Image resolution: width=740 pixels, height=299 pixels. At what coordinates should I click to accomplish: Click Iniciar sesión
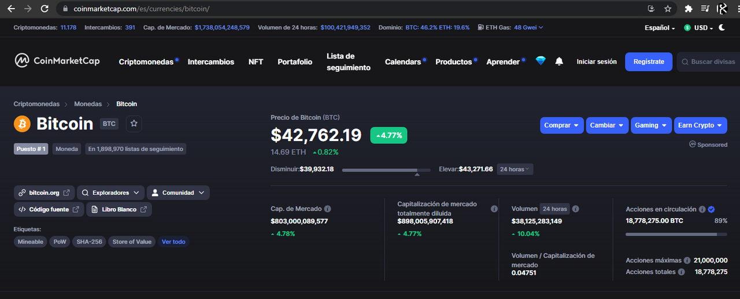point(597,61)
